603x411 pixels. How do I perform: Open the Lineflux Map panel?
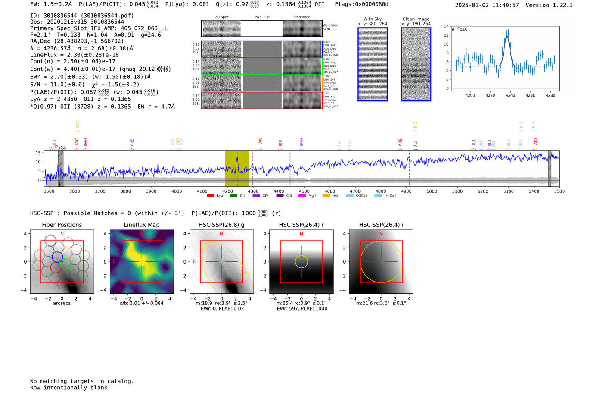pos(142,262)
